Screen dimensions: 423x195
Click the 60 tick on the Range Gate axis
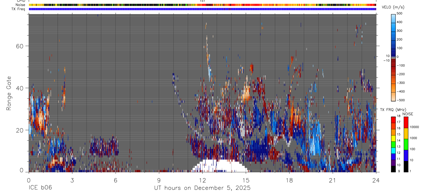coord(20,46)
